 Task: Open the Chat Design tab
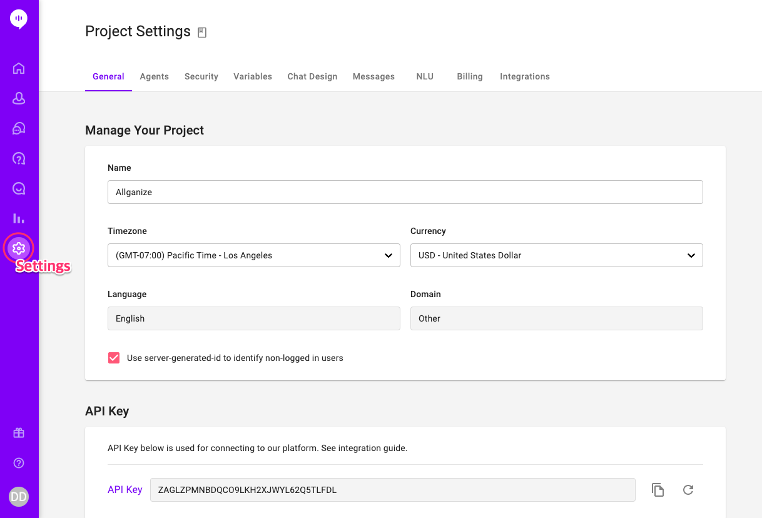(x=312, y=76)
